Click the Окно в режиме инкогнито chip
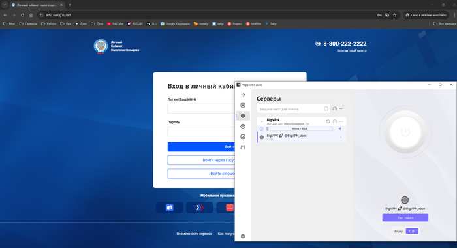 click(x=426, y=15)
